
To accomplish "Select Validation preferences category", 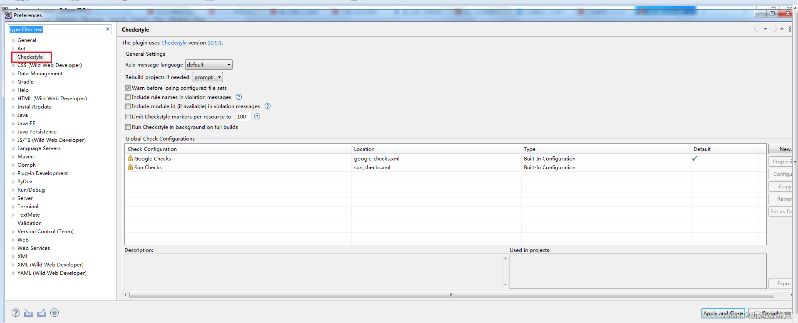I will pos(29,223).
